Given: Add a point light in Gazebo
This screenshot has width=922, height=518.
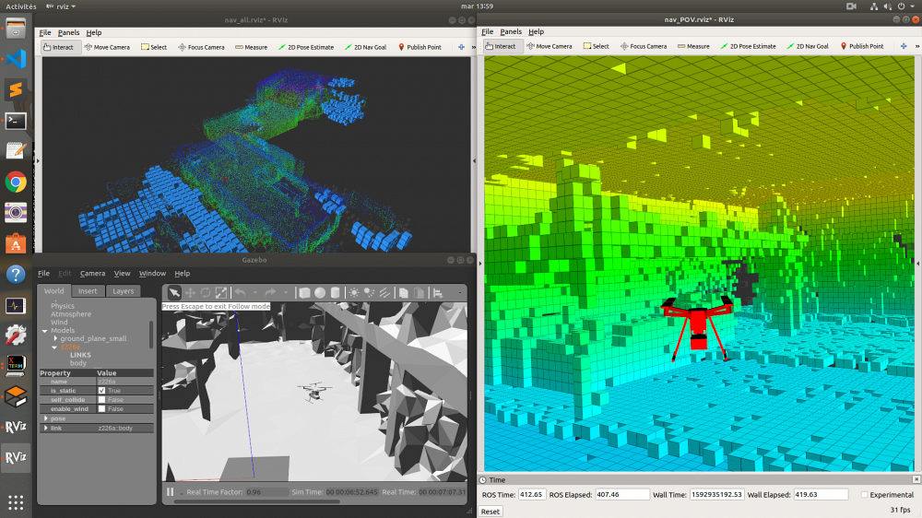Looking at the screenshot, I should point(354,293).
